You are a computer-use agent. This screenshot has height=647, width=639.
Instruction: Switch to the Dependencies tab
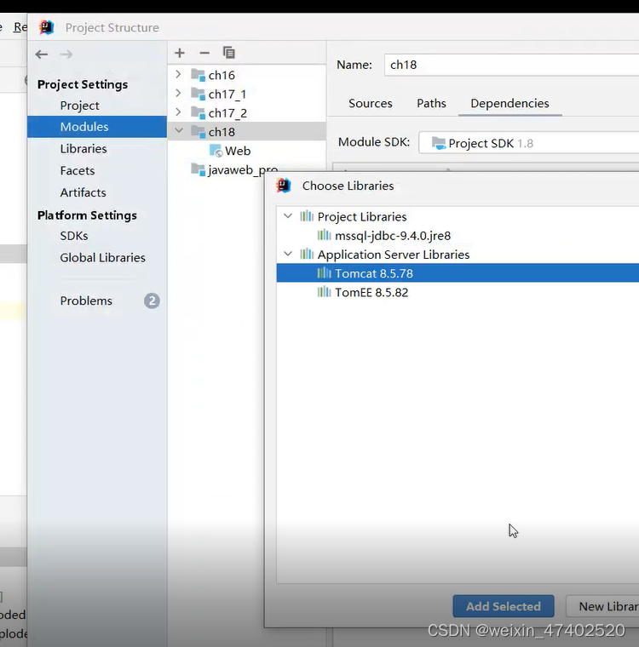(x=509, y=103)
